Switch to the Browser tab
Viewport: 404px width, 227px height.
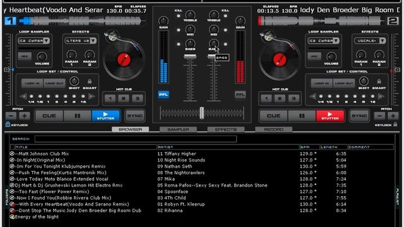coord(131,129)
